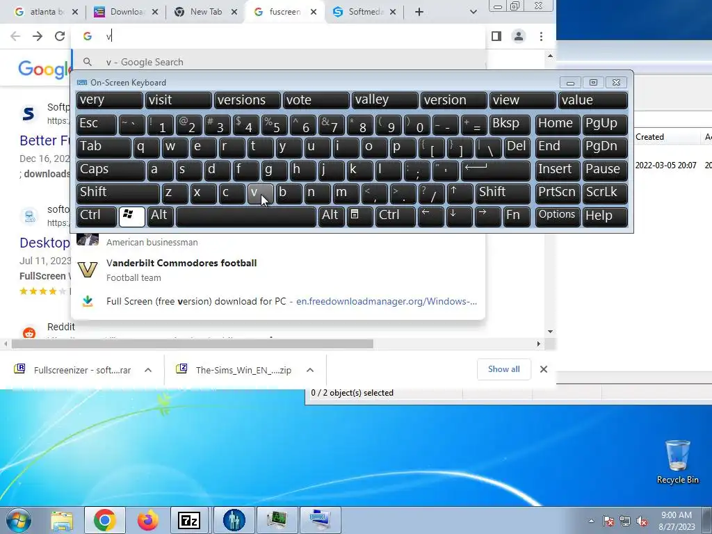Tap the context menu key icon
Screen dimensions: 712x534
(x=360, y=216)
